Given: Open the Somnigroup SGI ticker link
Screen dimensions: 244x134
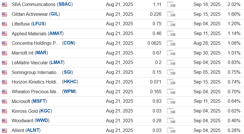Looking at the screenshot, I should (68, 72).
